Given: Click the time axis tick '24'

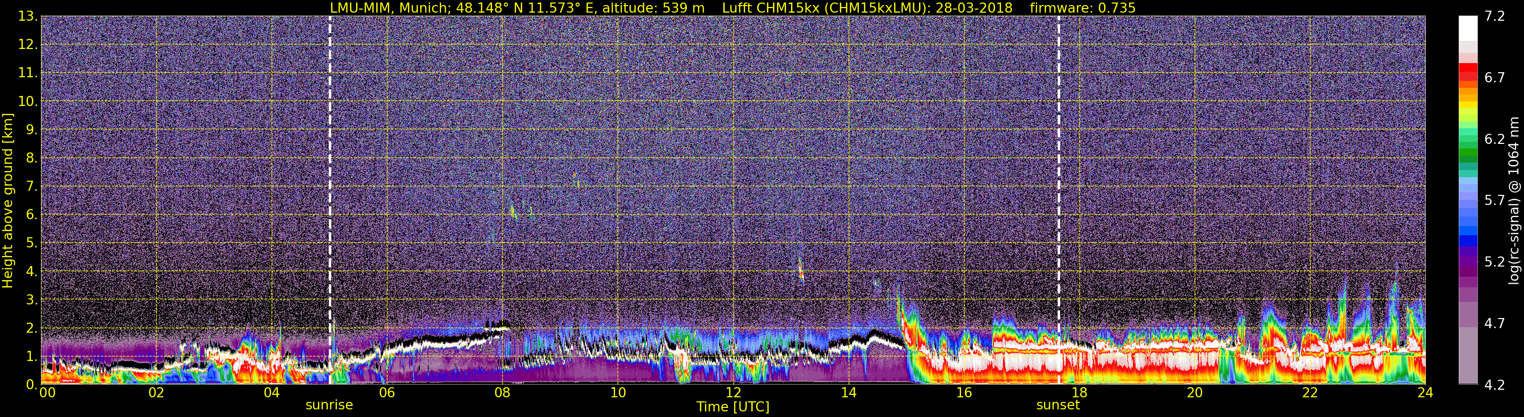Looking at the screenshot, I should [1425, 393].
